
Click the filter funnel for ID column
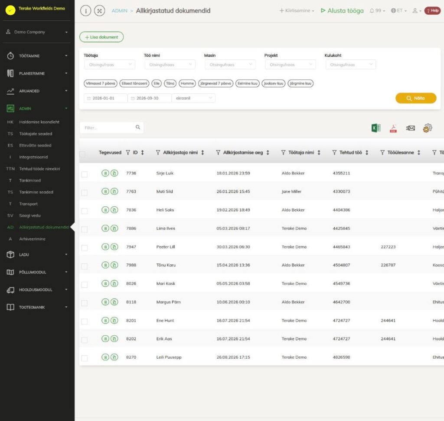pos(128,153)
